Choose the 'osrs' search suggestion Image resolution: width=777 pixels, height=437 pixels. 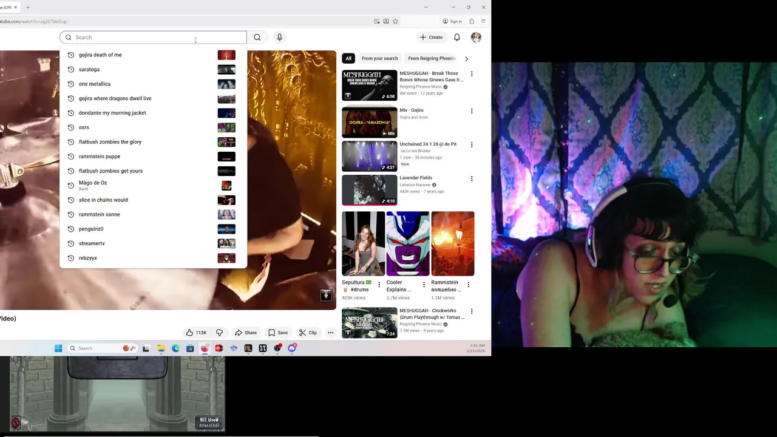tap(153, 127)
